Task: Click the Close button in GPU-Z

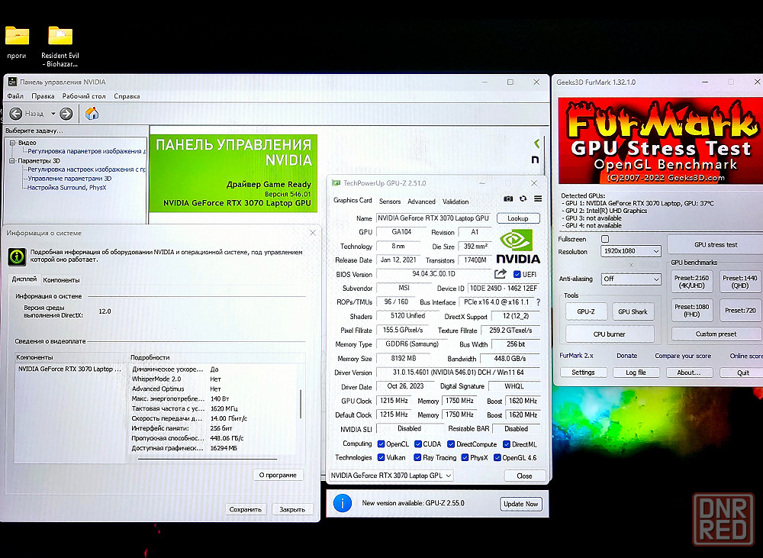Action: tap(525, 476)
